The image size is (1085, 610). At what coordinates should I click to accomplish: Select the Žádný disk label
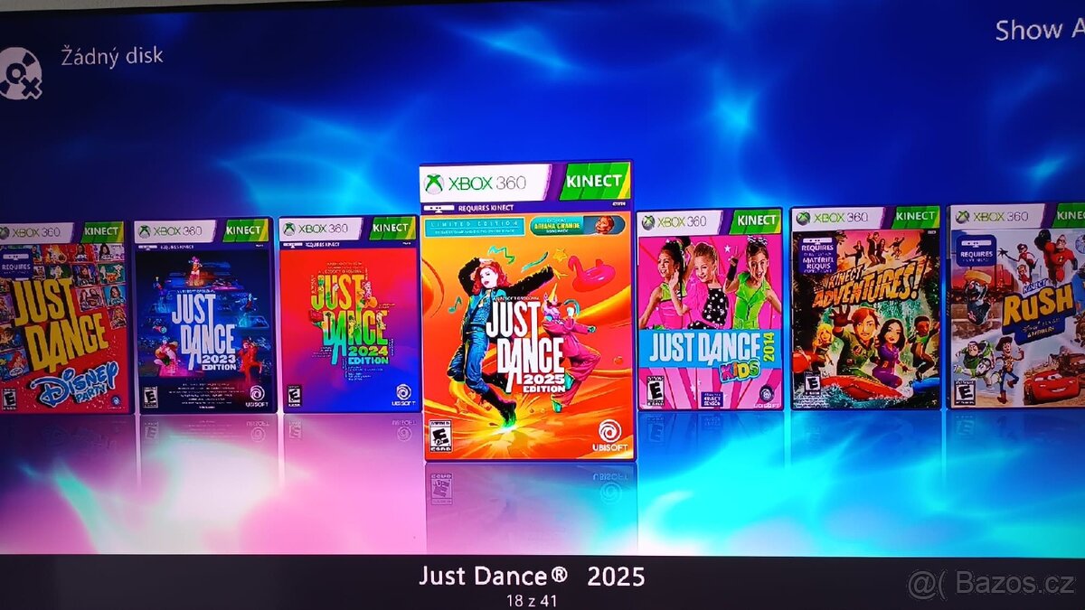click(112, 56)
